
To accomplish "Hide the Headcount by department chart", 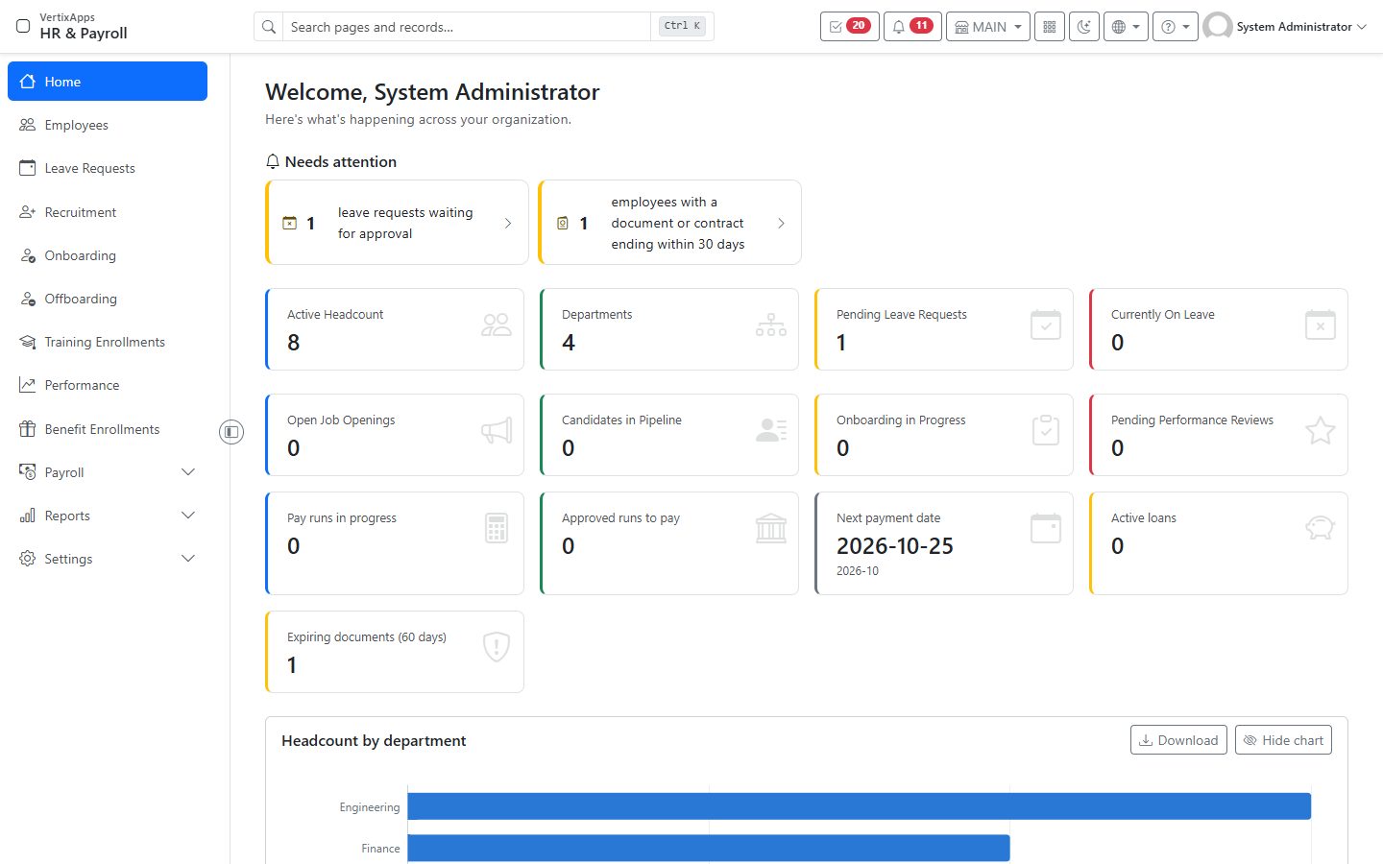I will [1283, 740].
